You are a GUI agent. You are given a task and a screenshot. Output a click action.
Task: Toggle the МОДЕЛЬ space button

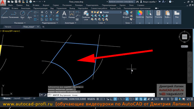pos(91,99)
